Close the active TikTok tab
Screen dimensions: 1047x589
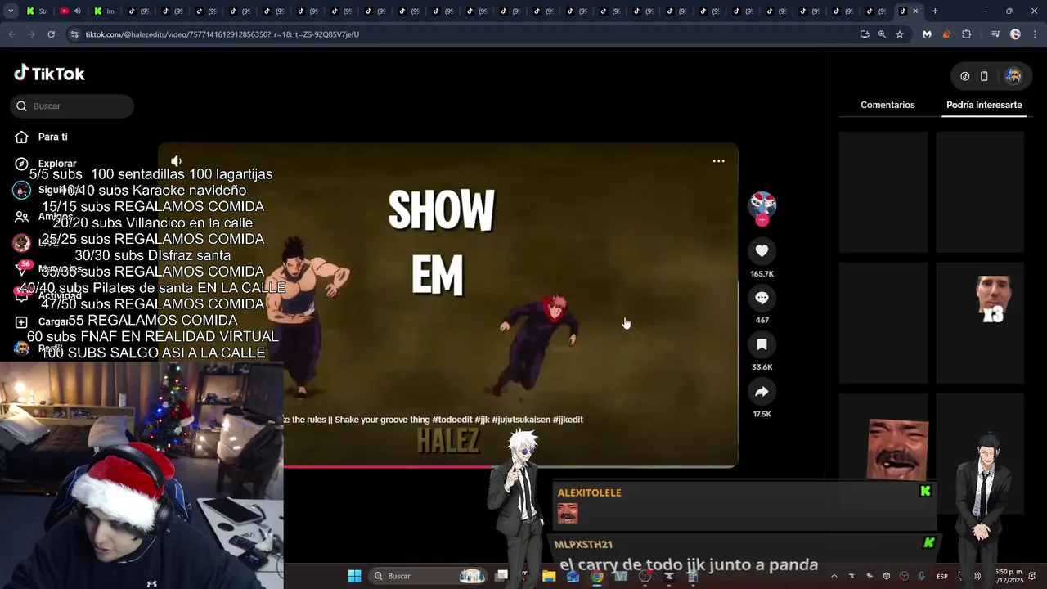tap(915, 11)
